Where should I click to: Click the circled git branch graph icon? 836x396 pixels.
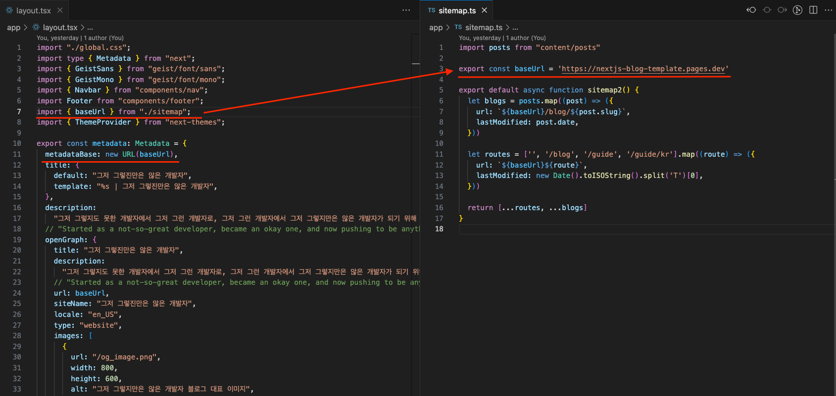pyautogui.click(x=797, y=10)
